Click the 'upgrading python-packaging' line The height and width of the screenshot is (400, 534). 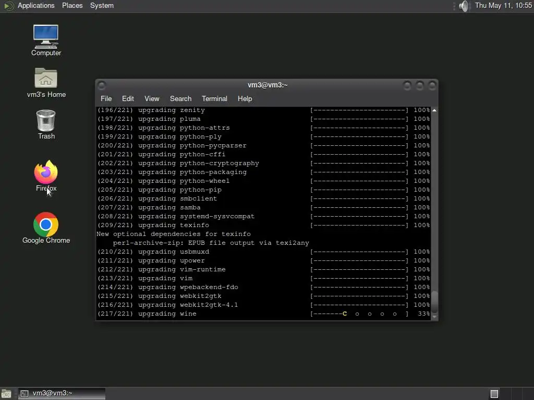(263, 172)
